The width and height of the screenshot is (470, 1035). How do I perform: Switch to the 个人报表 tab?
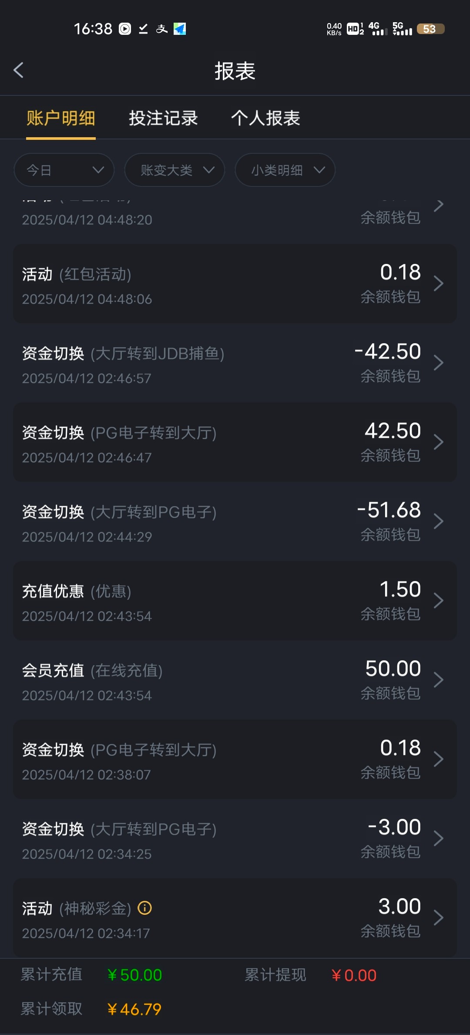click(265, 118)
